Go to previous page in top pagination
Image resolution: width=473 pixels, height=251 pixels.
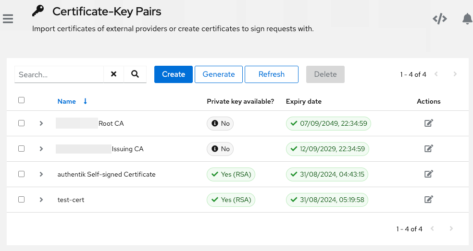click(436, 74)
